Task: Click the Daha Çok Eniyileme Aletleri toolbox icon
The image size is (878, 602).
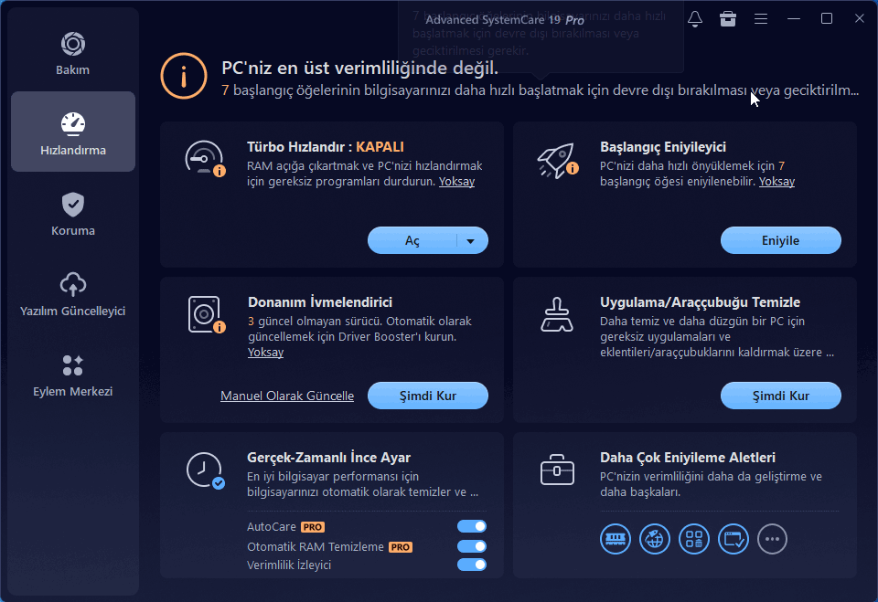Action: tap(557, 470)
